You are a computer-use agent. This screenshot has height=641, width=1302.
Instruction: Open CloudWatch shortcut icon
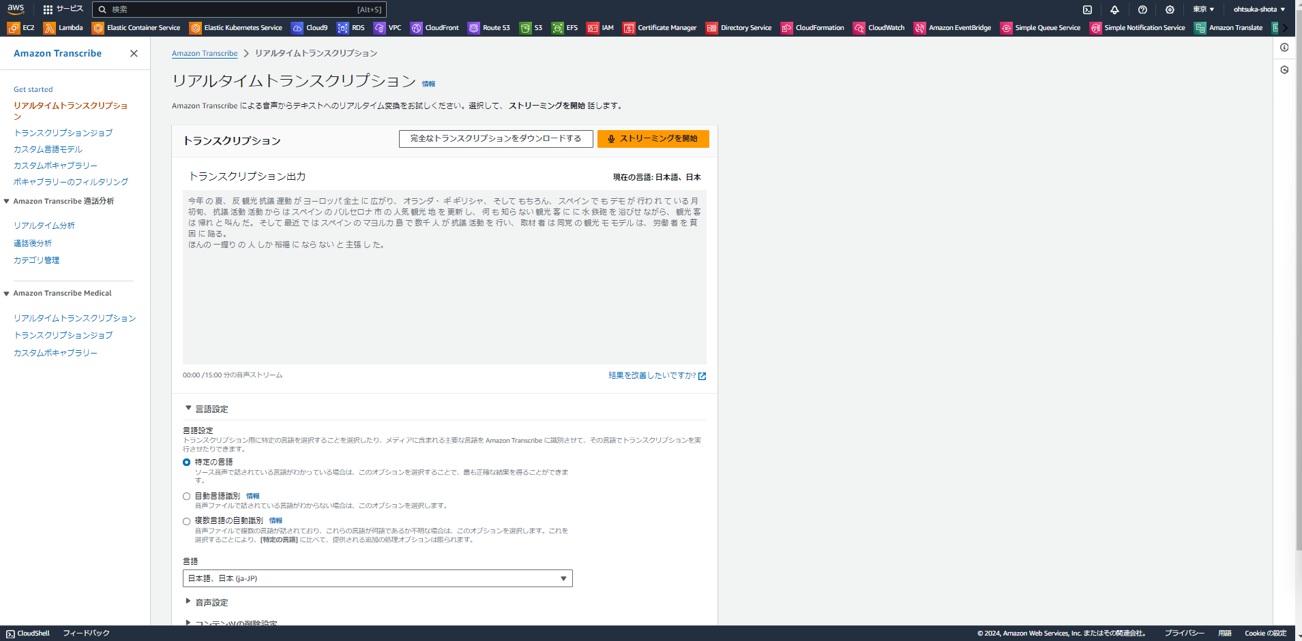click(x=859, y=28)
